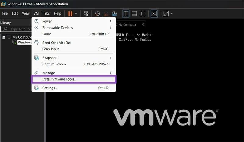Click the running VM icon beside Windows

coord(14,42)
